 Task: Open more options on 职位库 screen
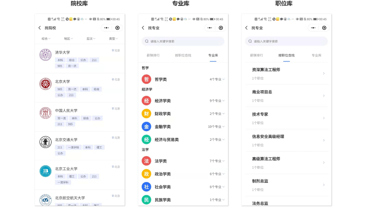[x=313, y=28]
